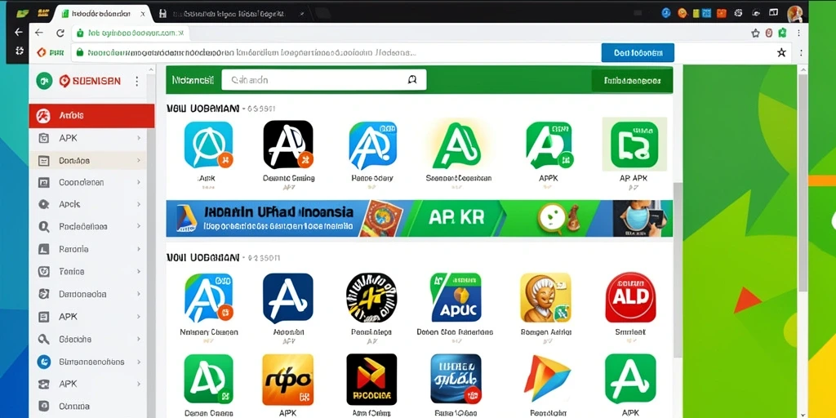Image resolution: width=836 pixels, height=418 pixels.
Task: Open the user profile avatar in the browser corner
Action: (x=794, y=13)
